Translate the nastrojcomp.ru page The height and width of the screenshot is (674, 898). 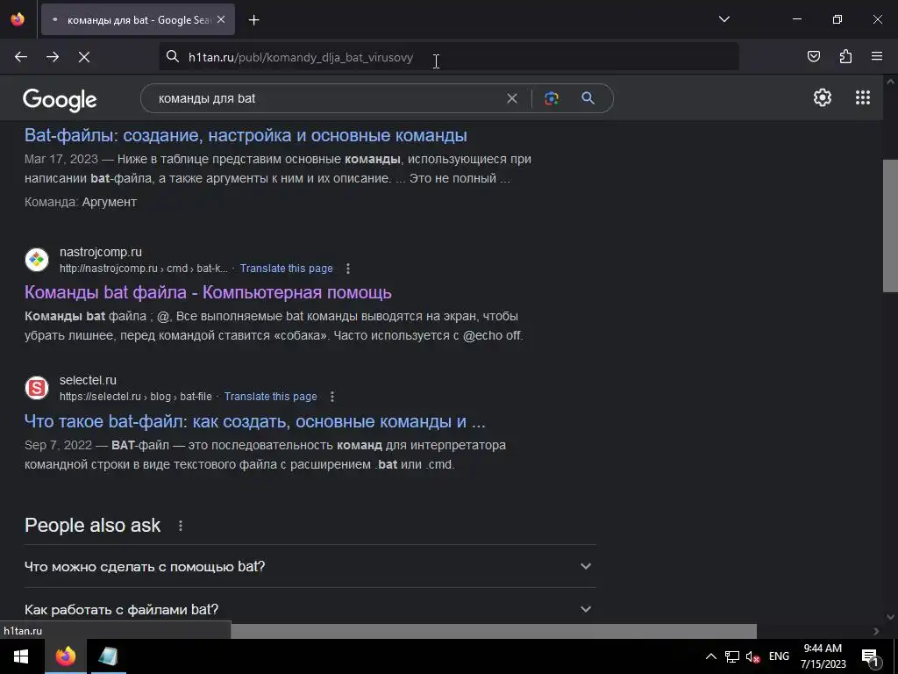click(287, 269)
